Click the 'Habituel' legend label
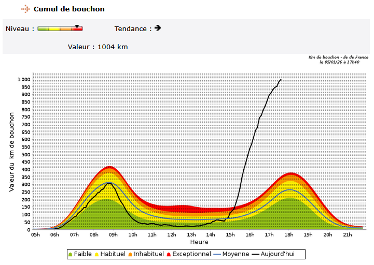 [113, 254]
